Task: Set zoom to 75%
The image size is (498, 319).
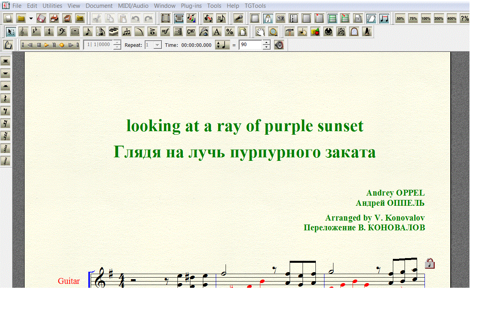Action: [413, 18]
